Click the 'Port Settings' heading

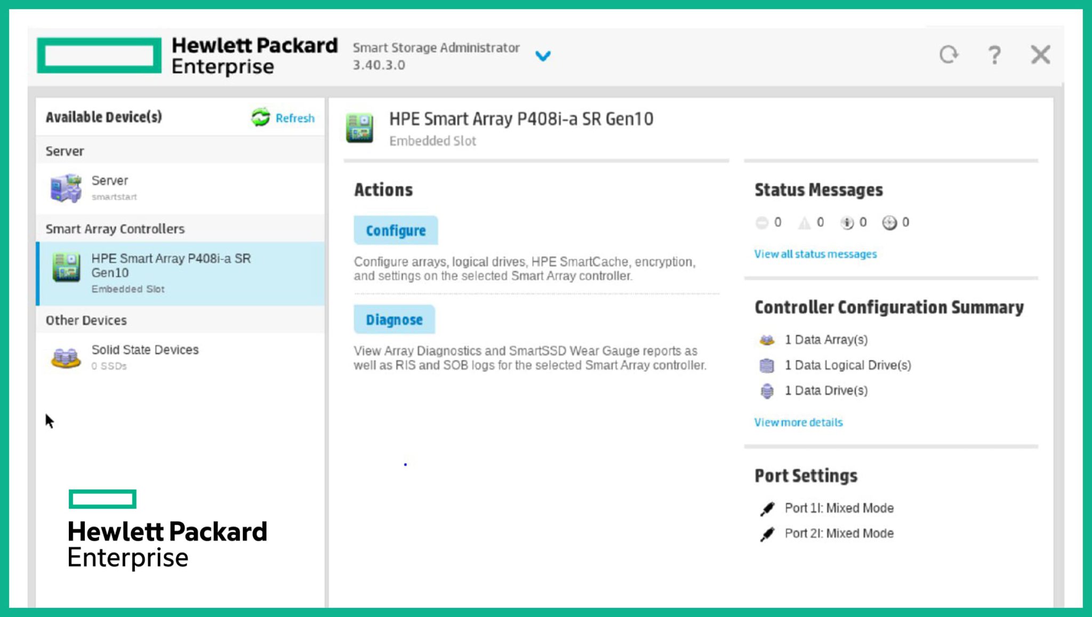click(806, 476)
